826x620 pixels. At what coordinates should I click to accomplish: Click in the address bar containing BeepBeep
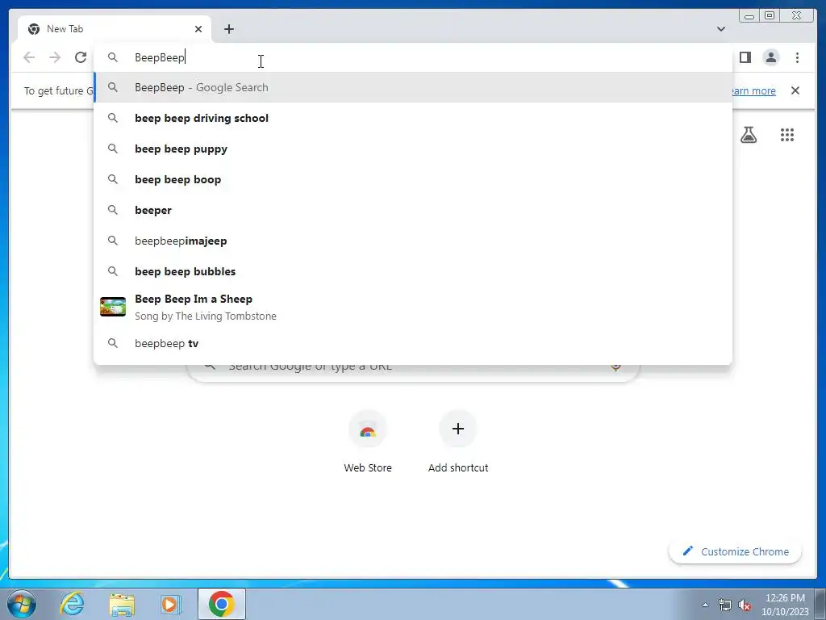coord(413,57)
